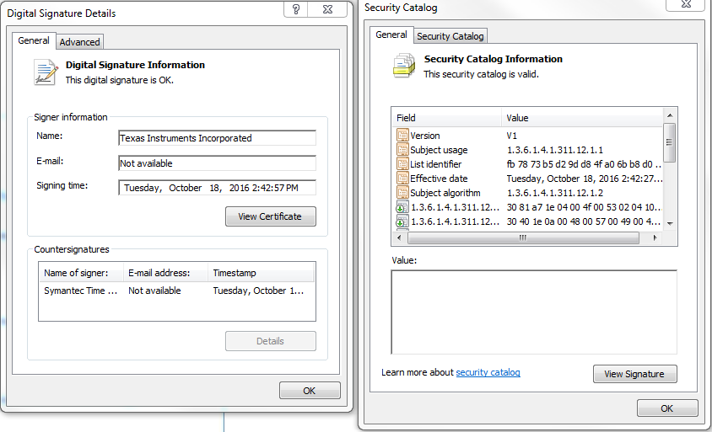Click the Version field row icon
The height and width of the screenshot is (432, 712).
[x=402, y=135]
